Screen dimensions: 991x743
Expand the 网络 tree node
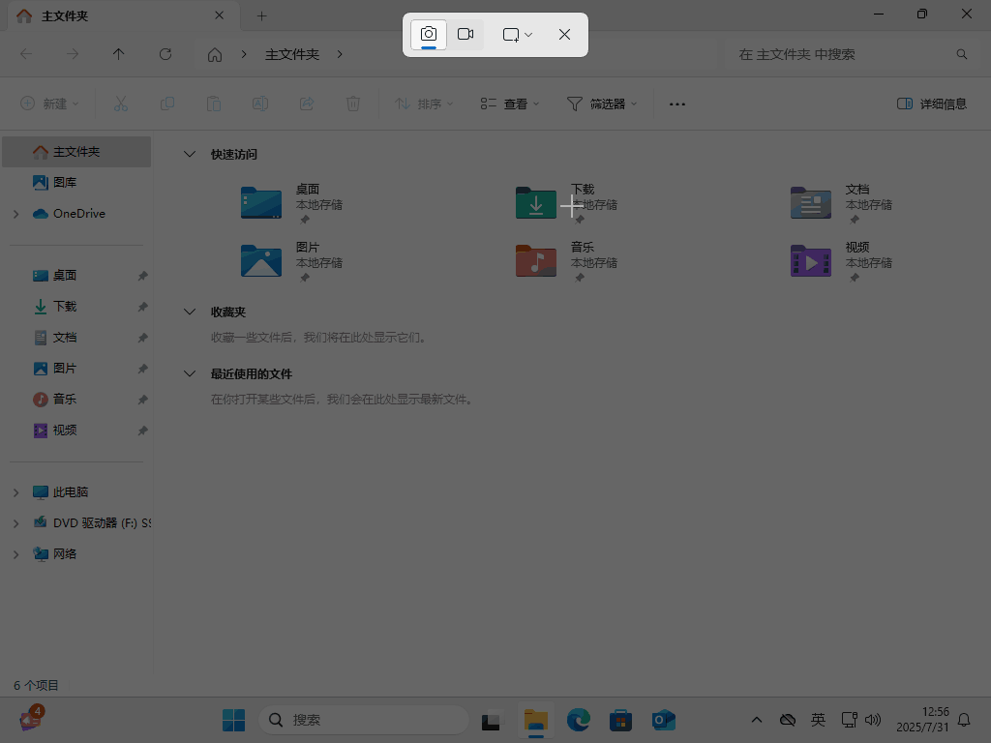click(x=16, y=554)
